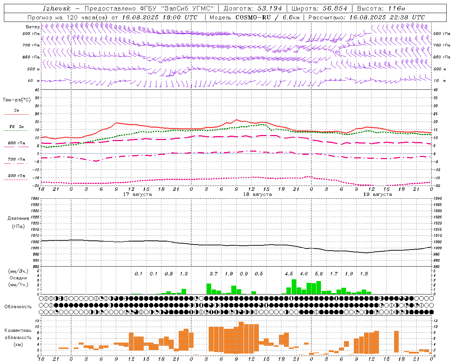Click the Ветер wind panel label

click(x=32, y=27)
